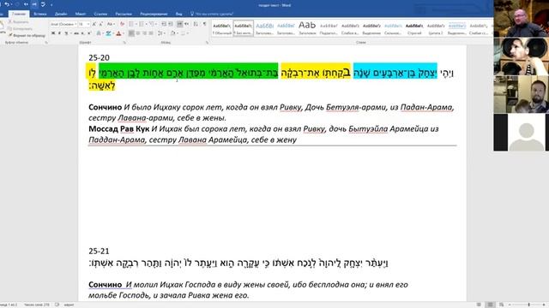Switch to the Вставка ribbon tab
Screen dimensions: 549x308
point(40,14)
